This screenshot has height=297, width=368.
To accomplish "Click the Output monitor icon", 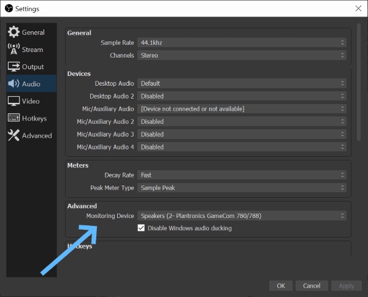I will tap(13, 67).
